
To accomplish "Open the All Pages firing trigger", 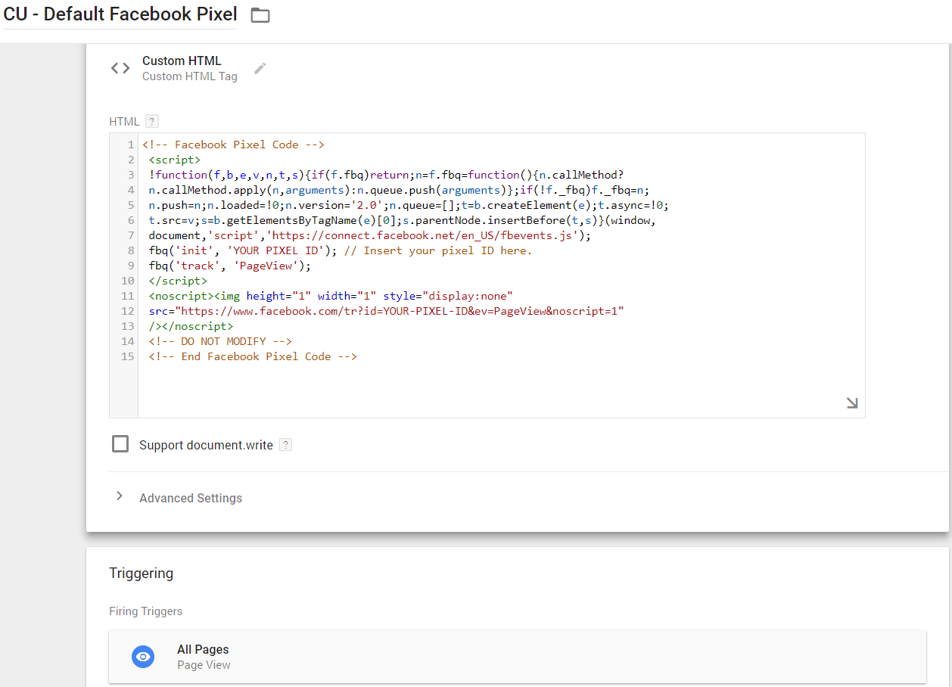I will tap(518, 657).
